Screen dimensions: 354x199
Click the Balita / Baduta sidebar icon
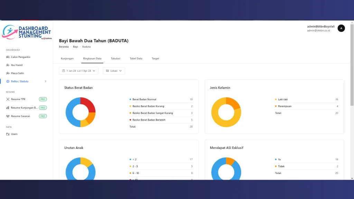(8, 82)
